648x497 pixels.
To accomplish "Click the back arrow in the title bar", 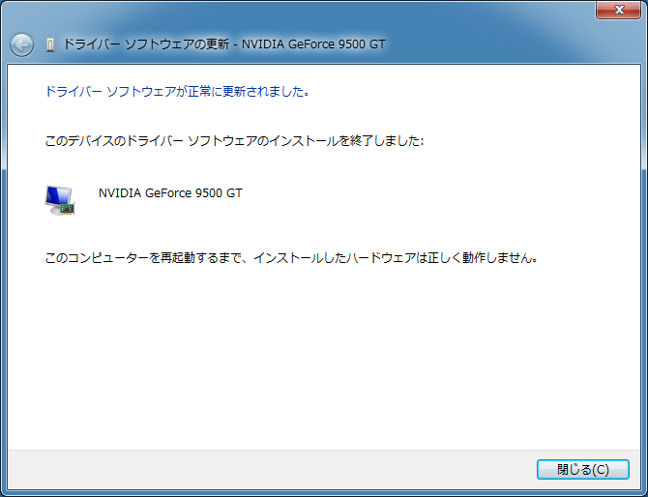I will pyautogui.click(x=21, y=44).
